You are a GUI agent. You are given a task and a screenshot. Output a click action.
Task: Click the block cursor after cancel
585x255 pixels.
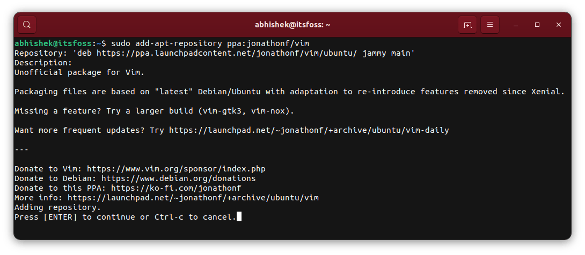239,217
